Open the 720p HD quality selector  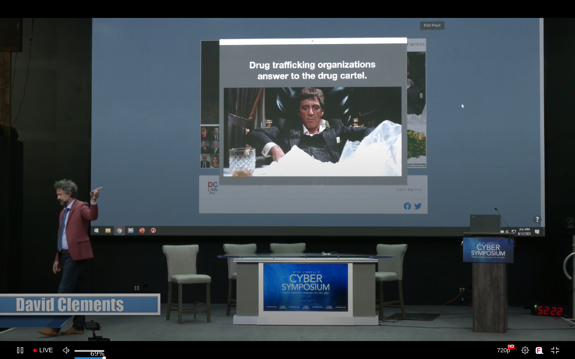(505, 350)
